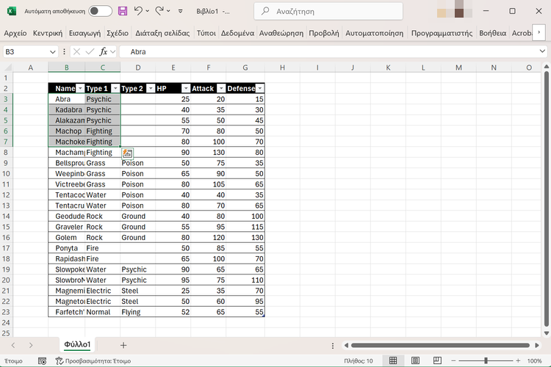
Task: Click the vertical scrollbar down arrow
Action: [546, 333]
